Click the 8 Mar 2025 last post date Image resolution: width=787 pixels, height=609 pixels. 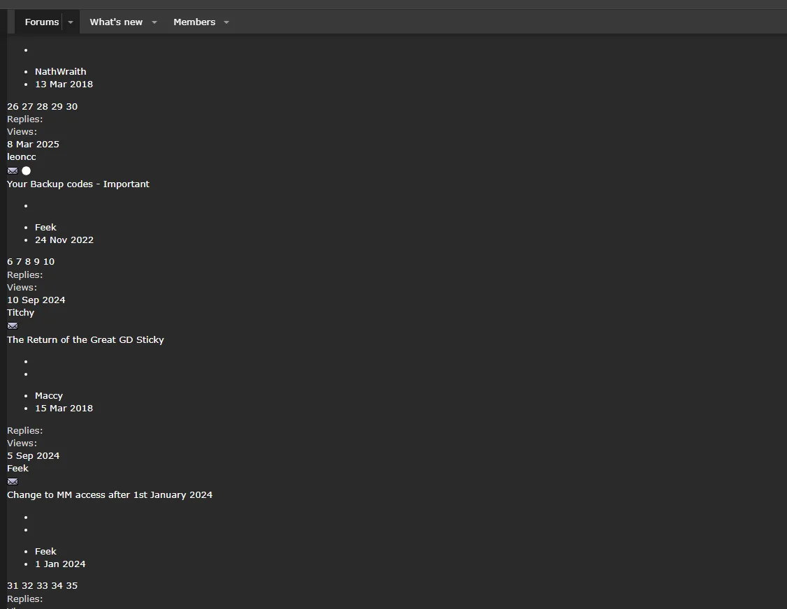pos(33,144)
